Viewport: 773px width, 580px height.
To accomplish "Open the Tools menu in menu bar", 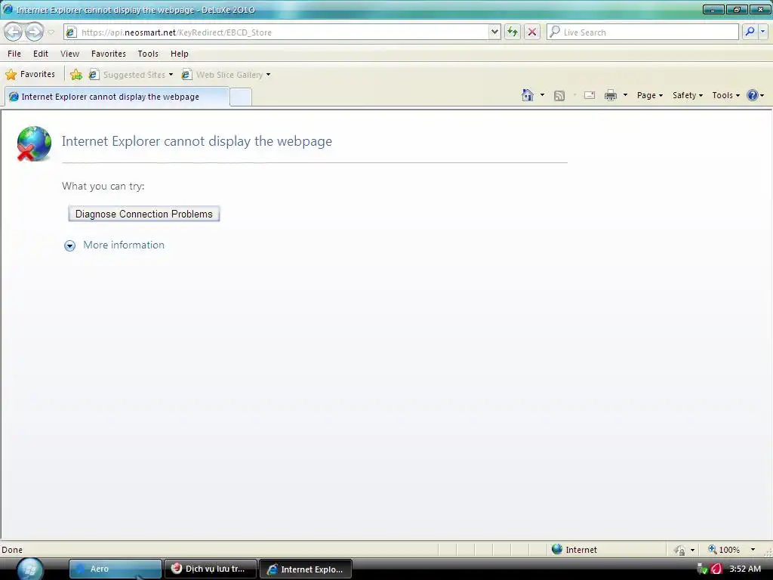I will 148,54.
